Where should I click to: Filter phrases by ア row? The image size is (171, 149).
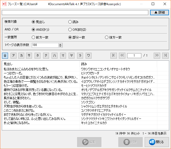pyautogui.click(x=13, y=56)
